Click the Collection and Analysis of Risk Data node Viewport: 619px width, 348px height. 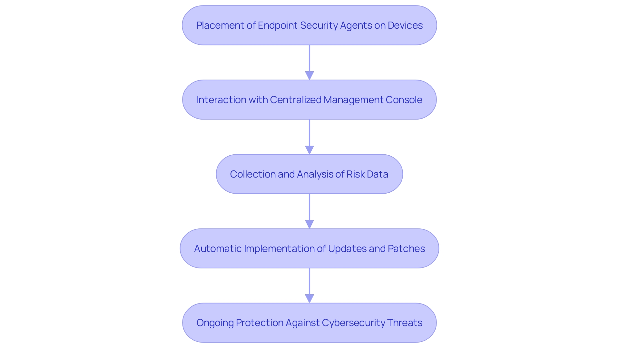[309, 174]
